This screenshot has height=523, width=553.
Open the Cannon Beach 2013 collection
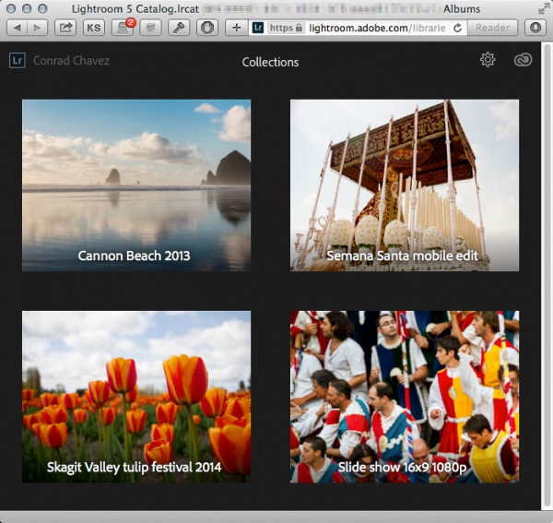(136, 184)
